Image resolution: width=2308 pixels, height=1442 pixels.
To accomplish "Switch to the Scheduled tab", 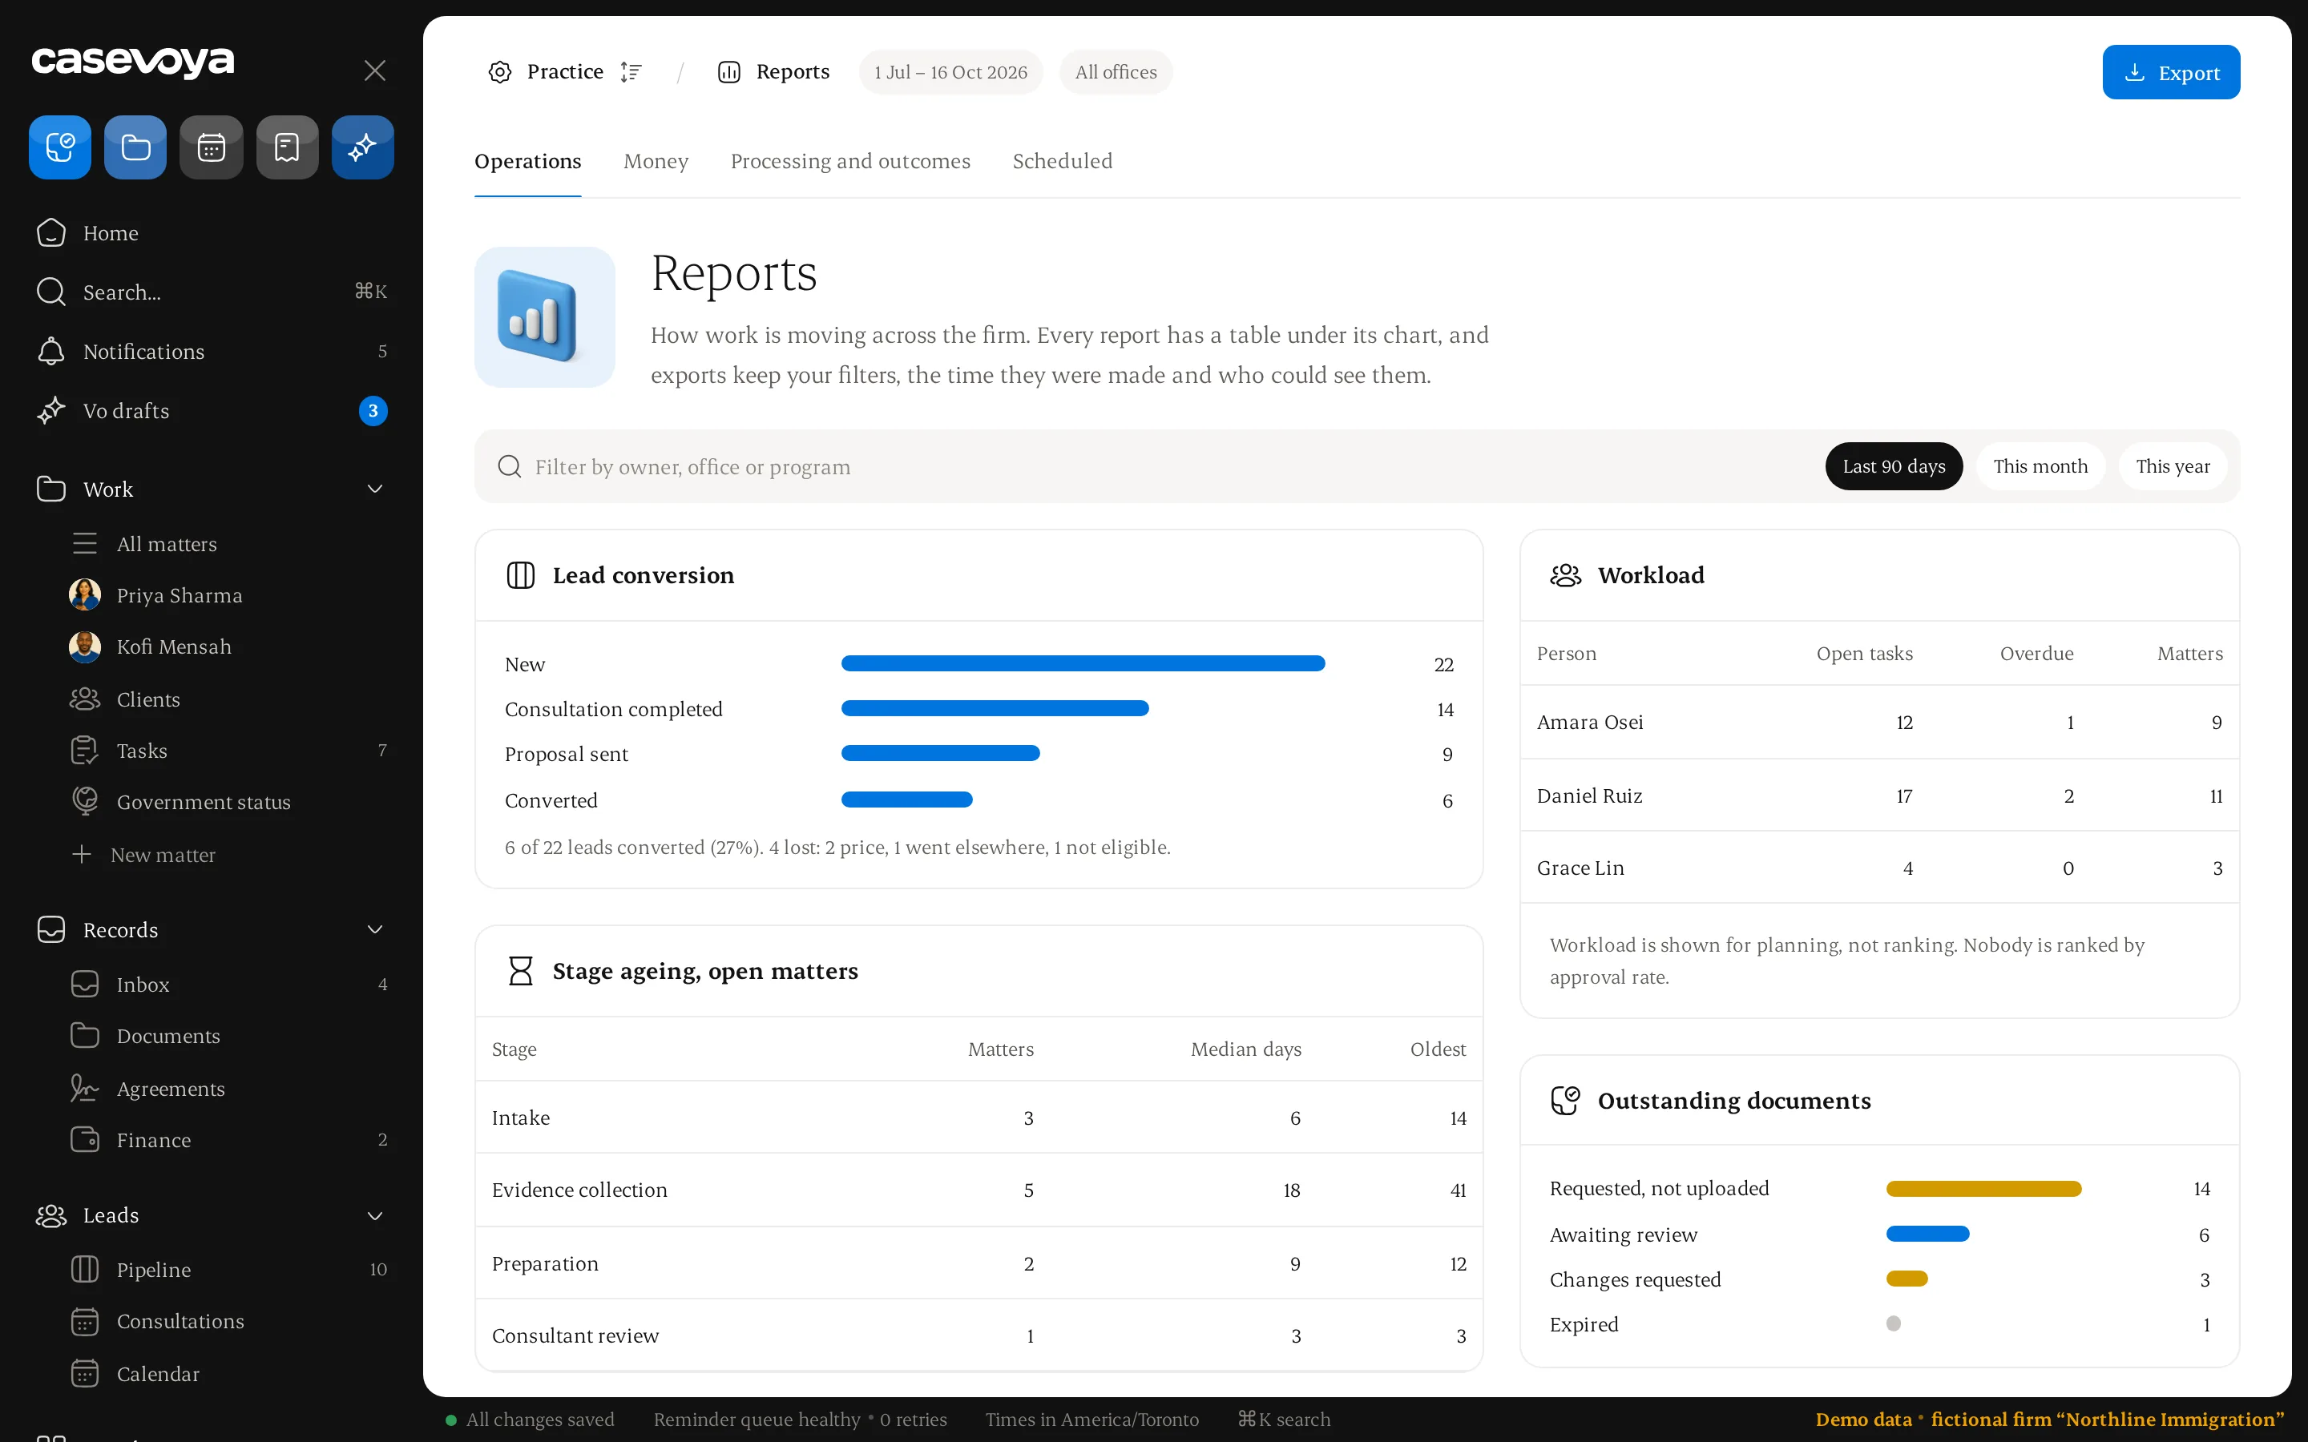I will pyautogui.click(x=1063, y=161).
